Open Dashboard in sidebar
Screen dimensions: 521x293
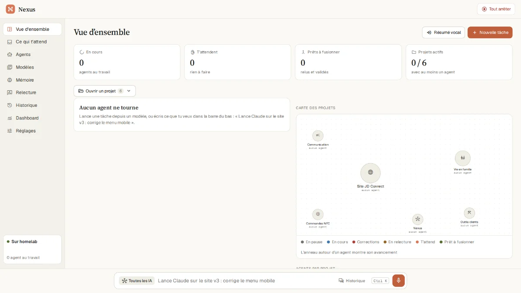[x=32, y=118]
